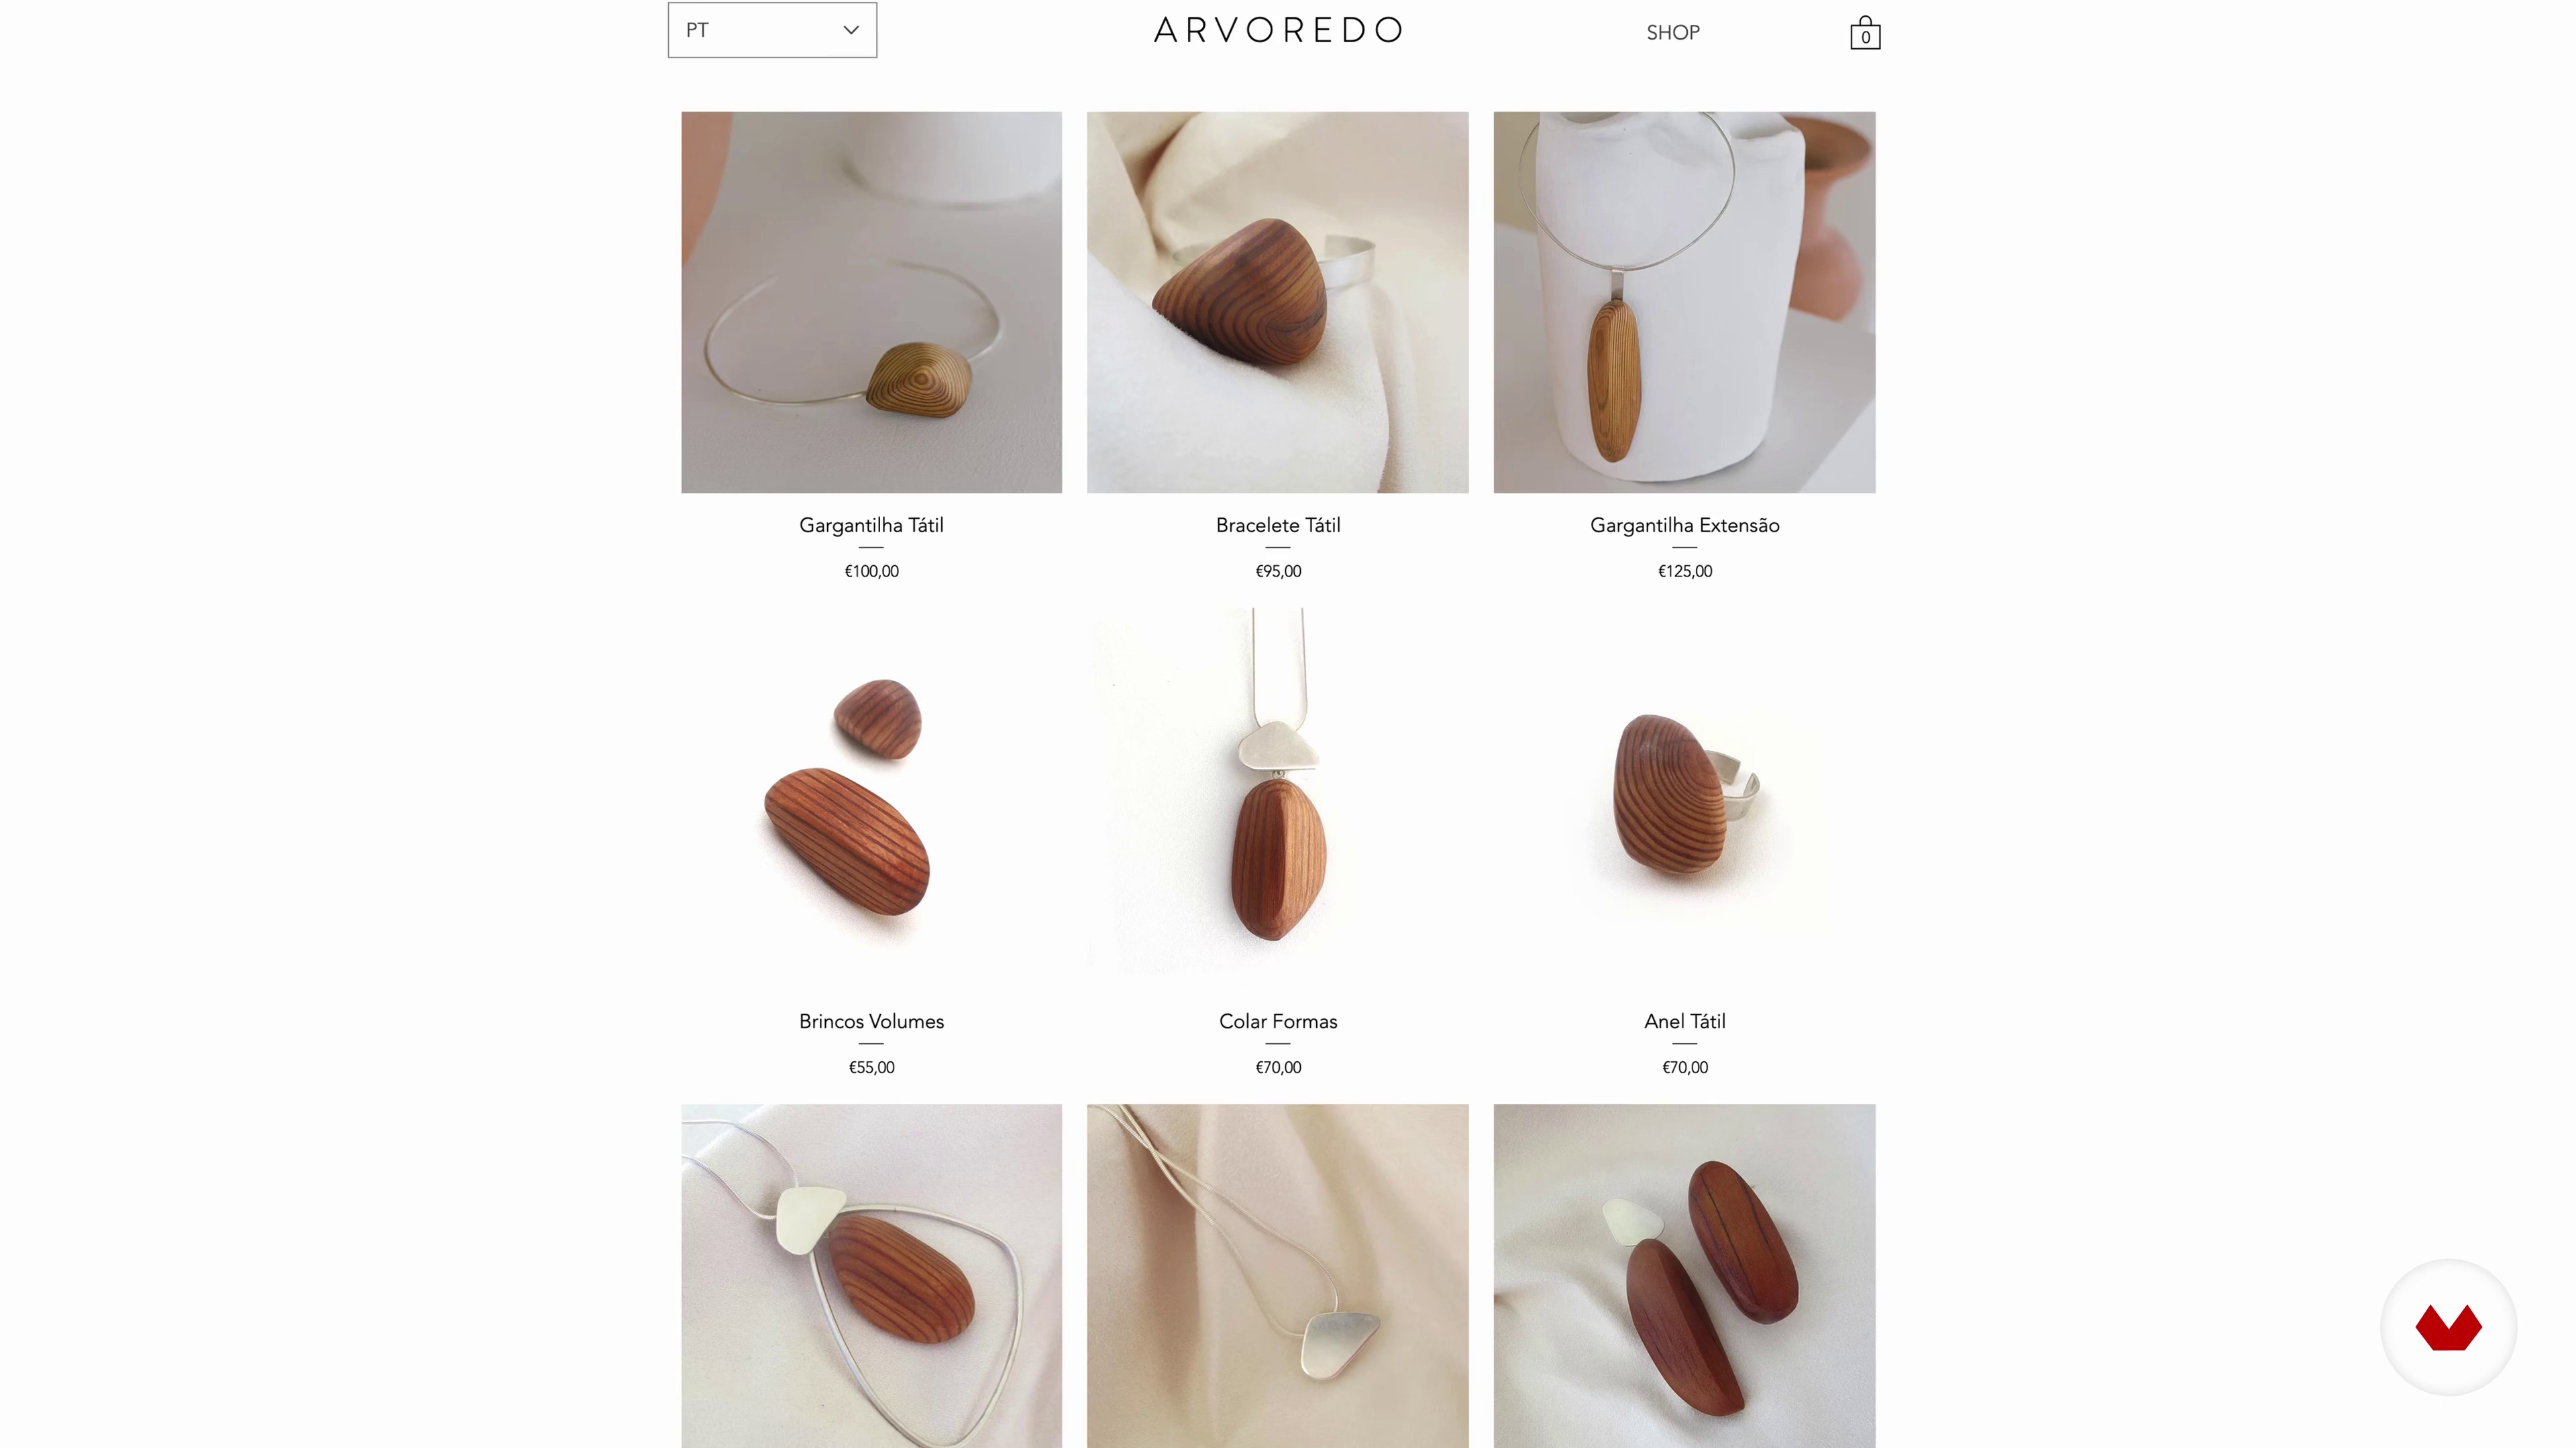Click the red chat widget icon
The width and height of the screenshot is (2576, 1448).
tap(2448, 1327)
